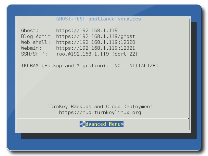Click the GHOST-TEST appliance services title
The width and height of the screenshot is (208, 156).
coord(98,19)
